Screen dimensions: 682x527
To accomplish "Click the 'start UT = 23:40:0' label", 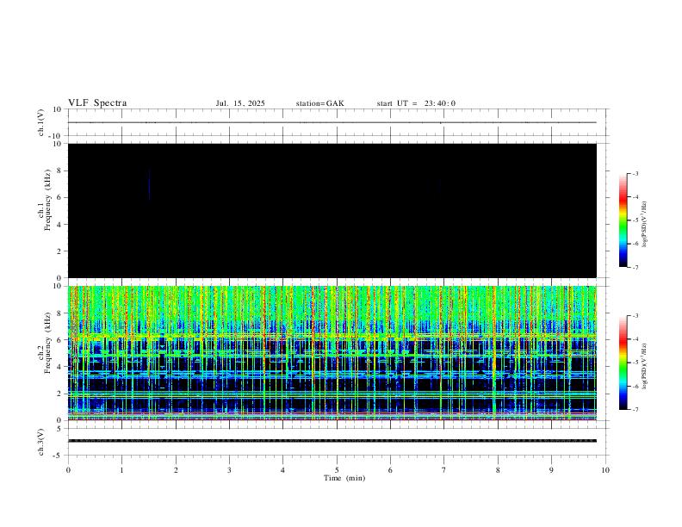I will [x=416, y=103].
